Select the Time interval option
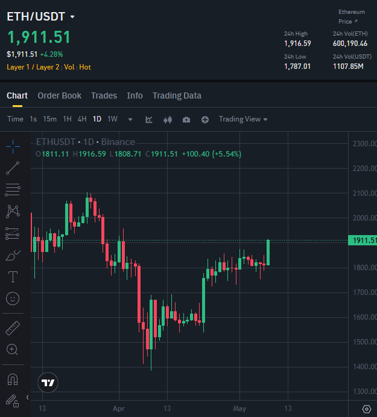 pyautogui.click(x=16, y=119)
